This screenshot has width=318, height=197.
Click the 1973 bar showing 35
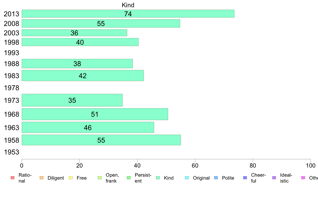coord(72,100)
